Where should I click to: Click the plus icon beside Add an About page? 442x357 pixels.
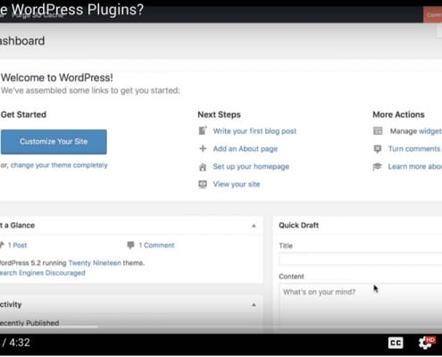click(x=203, y=148)
